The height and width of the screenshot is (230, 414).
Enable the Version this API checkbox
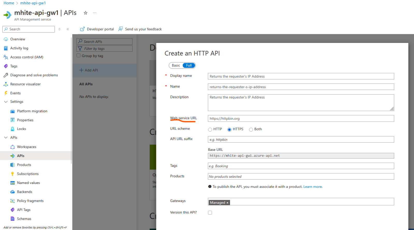pyautogui.click(x=210, y=213)
